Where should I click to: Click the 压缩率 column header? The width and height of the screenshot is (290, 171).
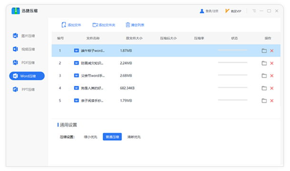[199, 38]
